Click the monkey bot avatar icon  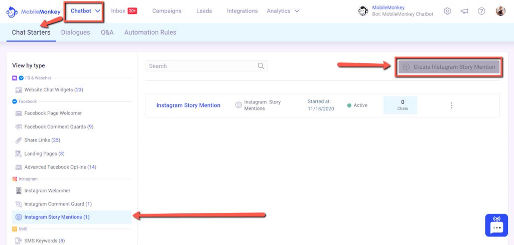pos(363,11)
